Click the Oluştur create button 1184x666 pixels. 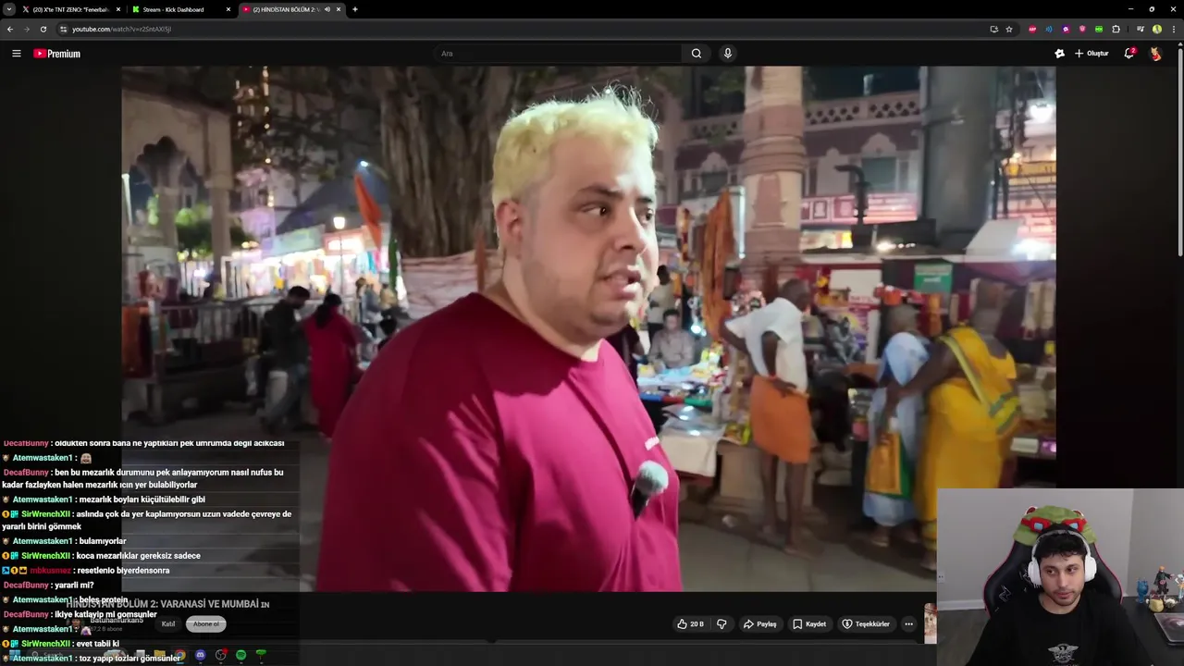click(1091, 54)
